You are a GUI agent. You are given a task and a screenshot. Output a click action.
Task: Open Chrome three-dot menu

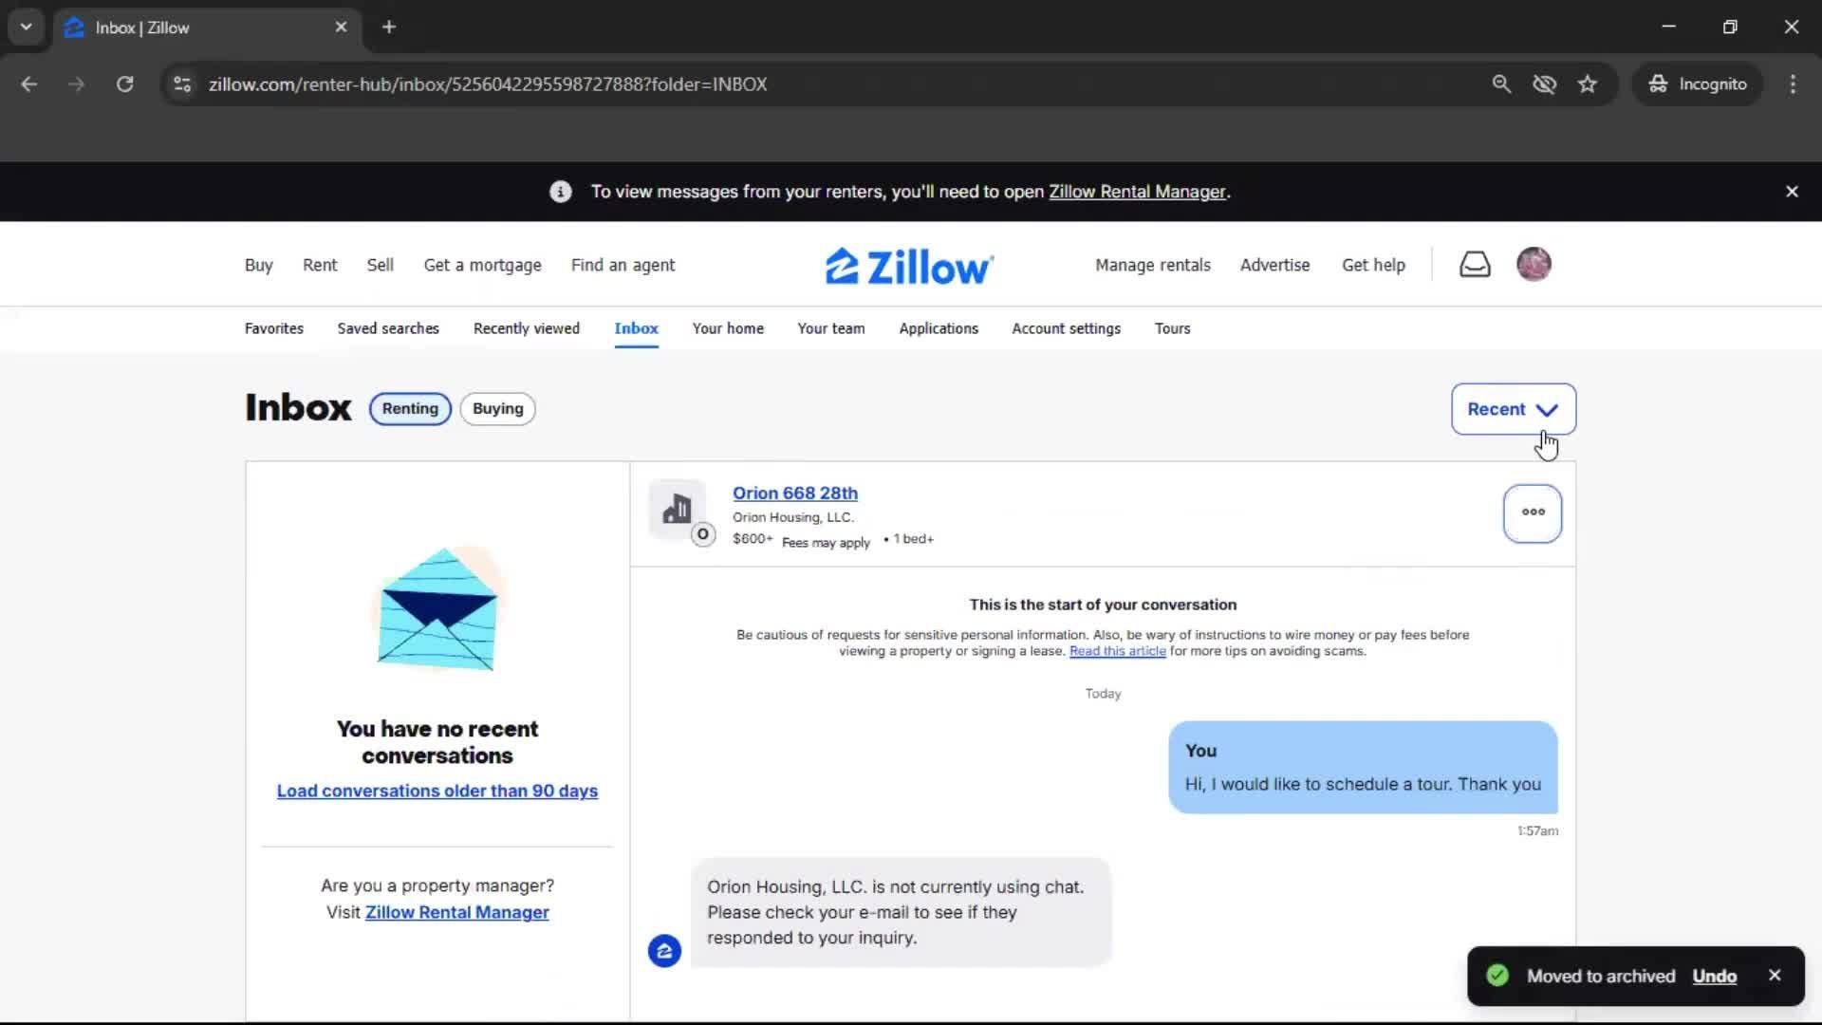[1792, 84]
